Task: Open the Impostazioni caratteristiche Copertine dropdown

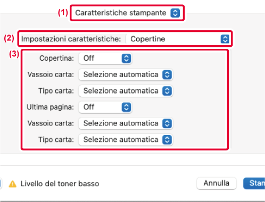Action: [x=178, y=39]
